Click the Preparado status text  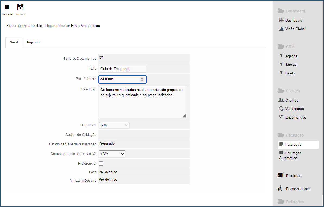point(107,143)
